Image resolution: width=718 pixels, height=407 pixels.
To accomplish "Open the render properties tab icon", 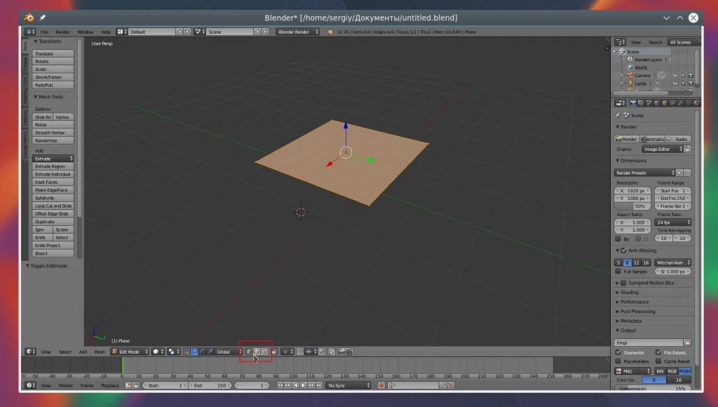I will click(632, 103).
